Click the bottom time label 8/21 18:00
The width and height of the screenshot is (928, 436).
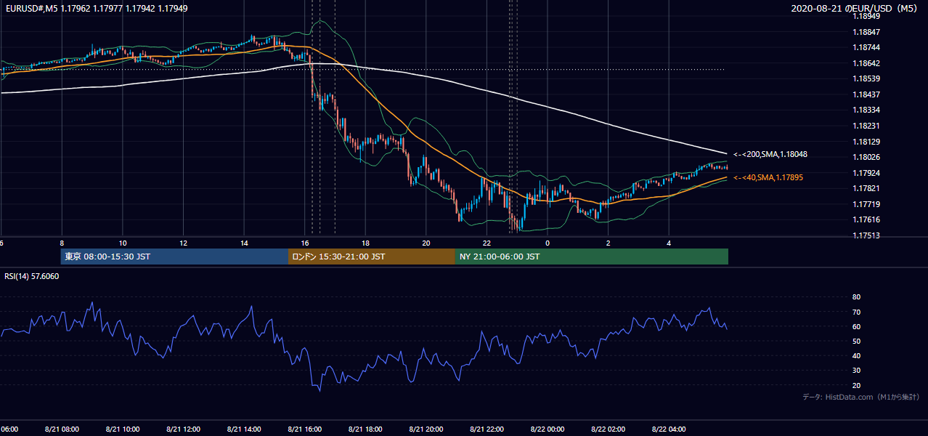pyautogui.click(x=365, y=429)
